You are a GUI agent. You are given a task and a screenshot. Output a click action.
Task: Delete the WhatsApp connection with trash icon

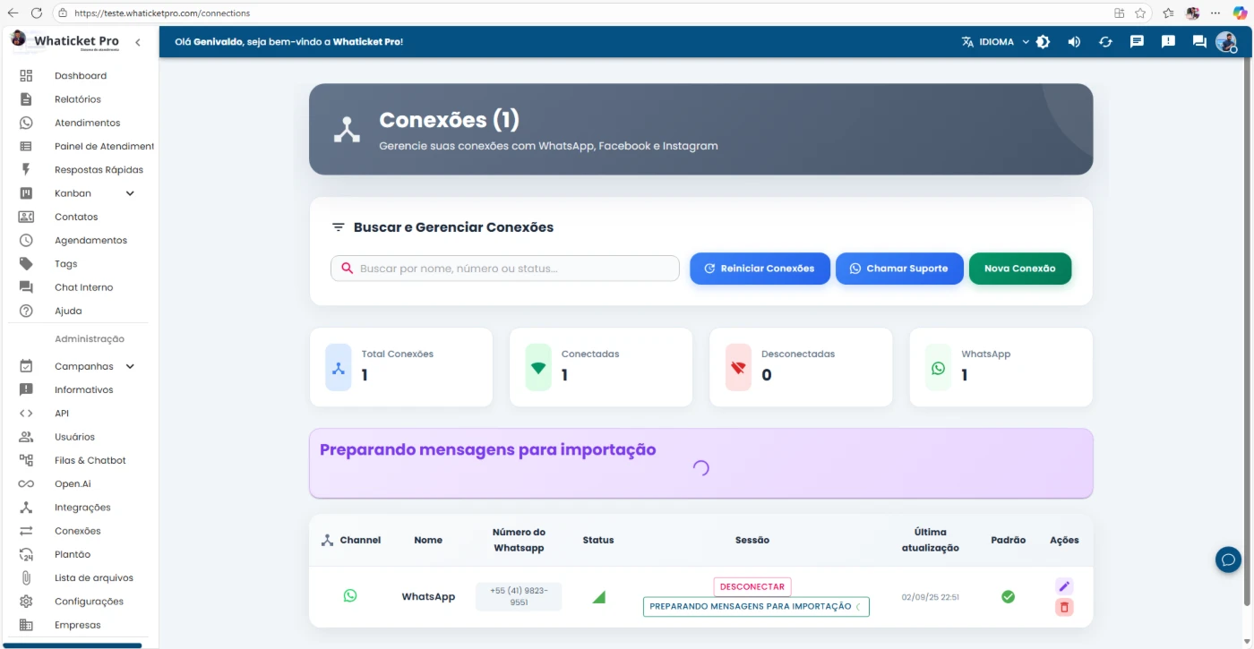1064,607
